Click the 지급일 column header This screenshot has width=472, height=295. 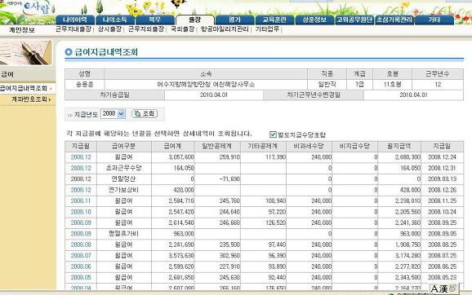point(443,147)
